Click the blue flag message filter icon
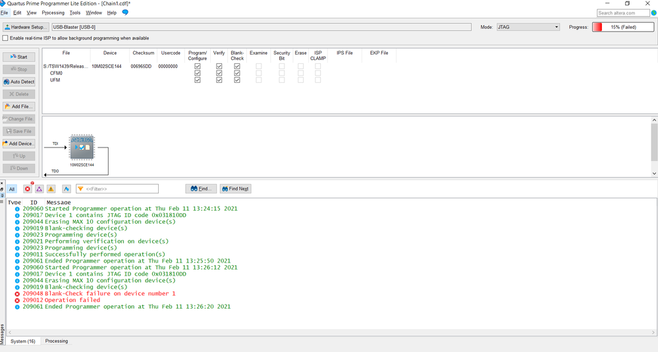658x352 pixels. point(67,189)
